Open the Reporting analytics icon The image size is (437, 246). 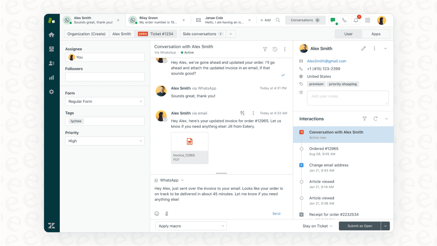tap(52, 77)
